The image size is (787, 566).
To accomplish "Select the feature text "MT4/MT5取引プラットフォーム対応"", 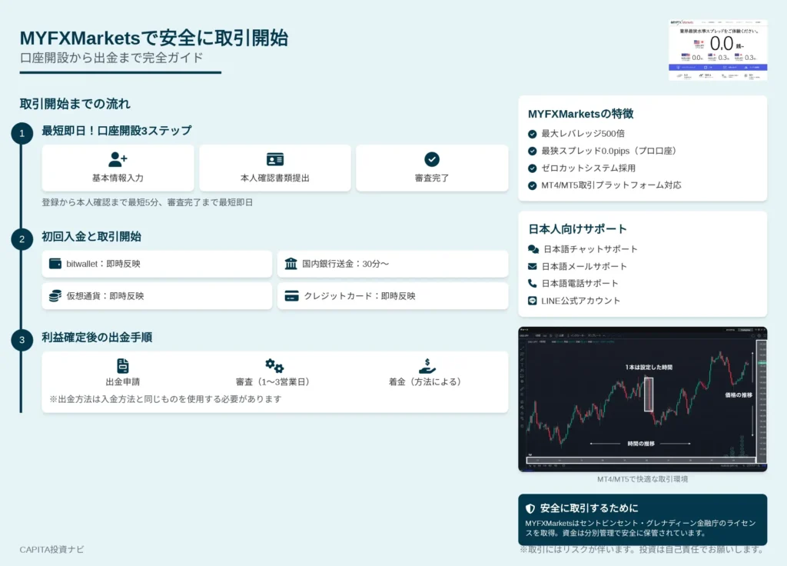I will (x=611, y=185).
